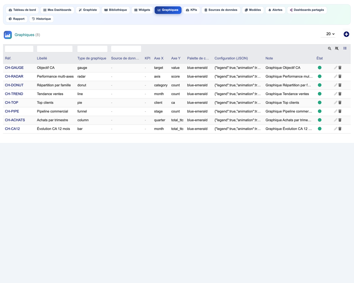The height and width of the screenshot is (283, 354).
Task: Edit the CH-TREND row with pencil
Action: (x=335, y=94)
